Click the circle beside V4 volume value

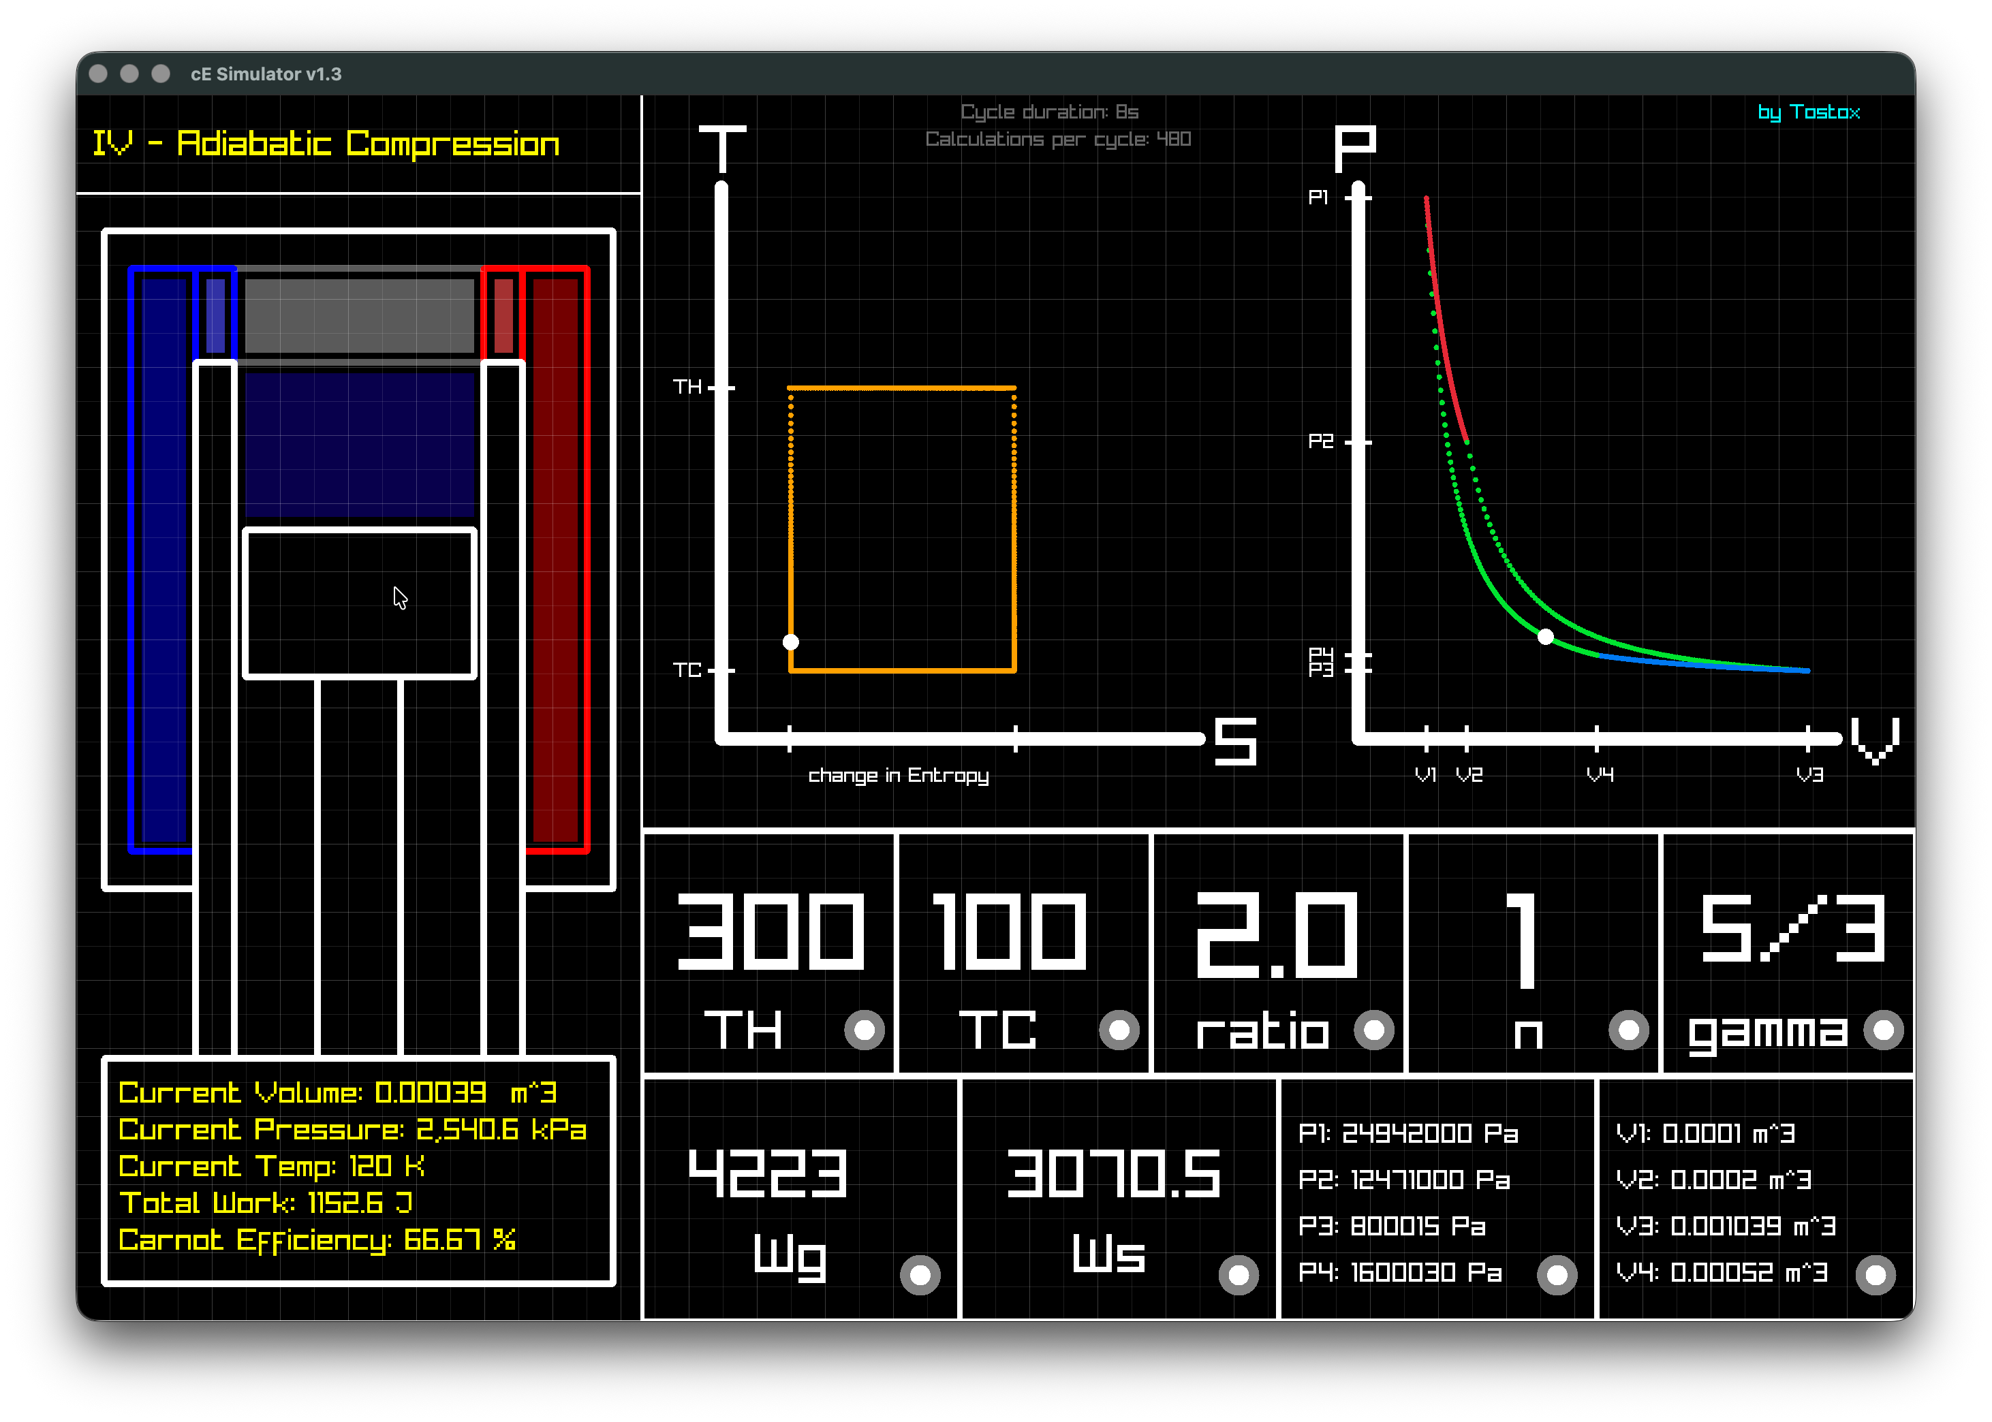[x=1876, y=1275]
